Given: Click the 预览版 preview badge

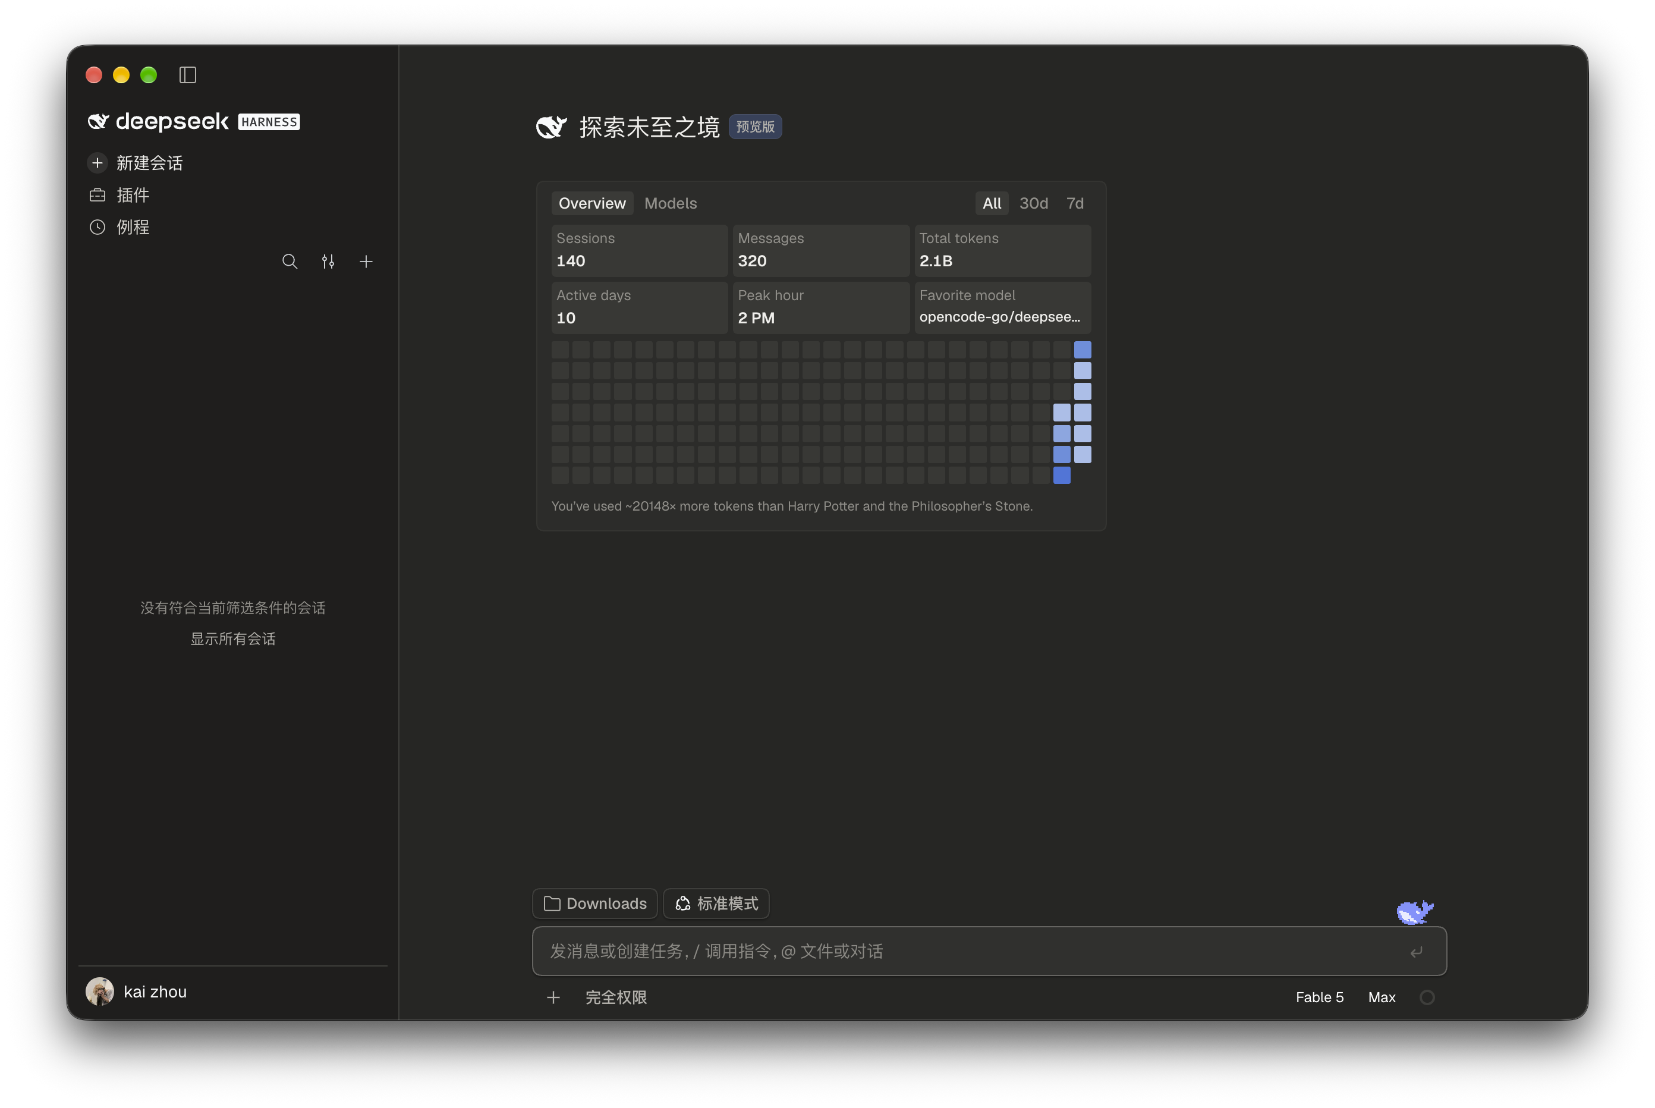Looking at the screenshot, I should point(755,127).
